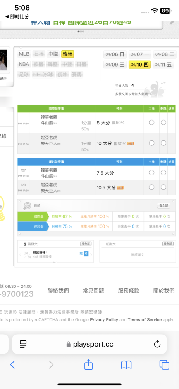The image size is (179, 389).
Task: Open the 常見問題 footer link
Action: click(93, 291)
